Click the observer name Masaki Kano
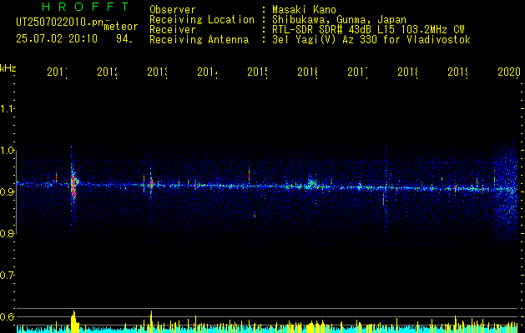 click(304, 9)
